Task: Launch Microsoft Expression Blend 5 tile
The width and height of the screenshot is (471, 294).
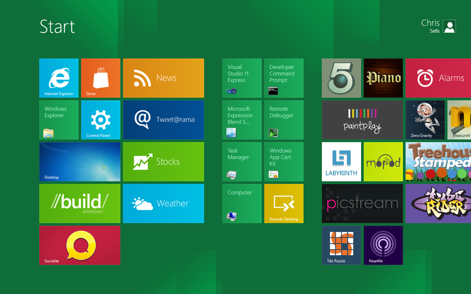Action: 242,120
